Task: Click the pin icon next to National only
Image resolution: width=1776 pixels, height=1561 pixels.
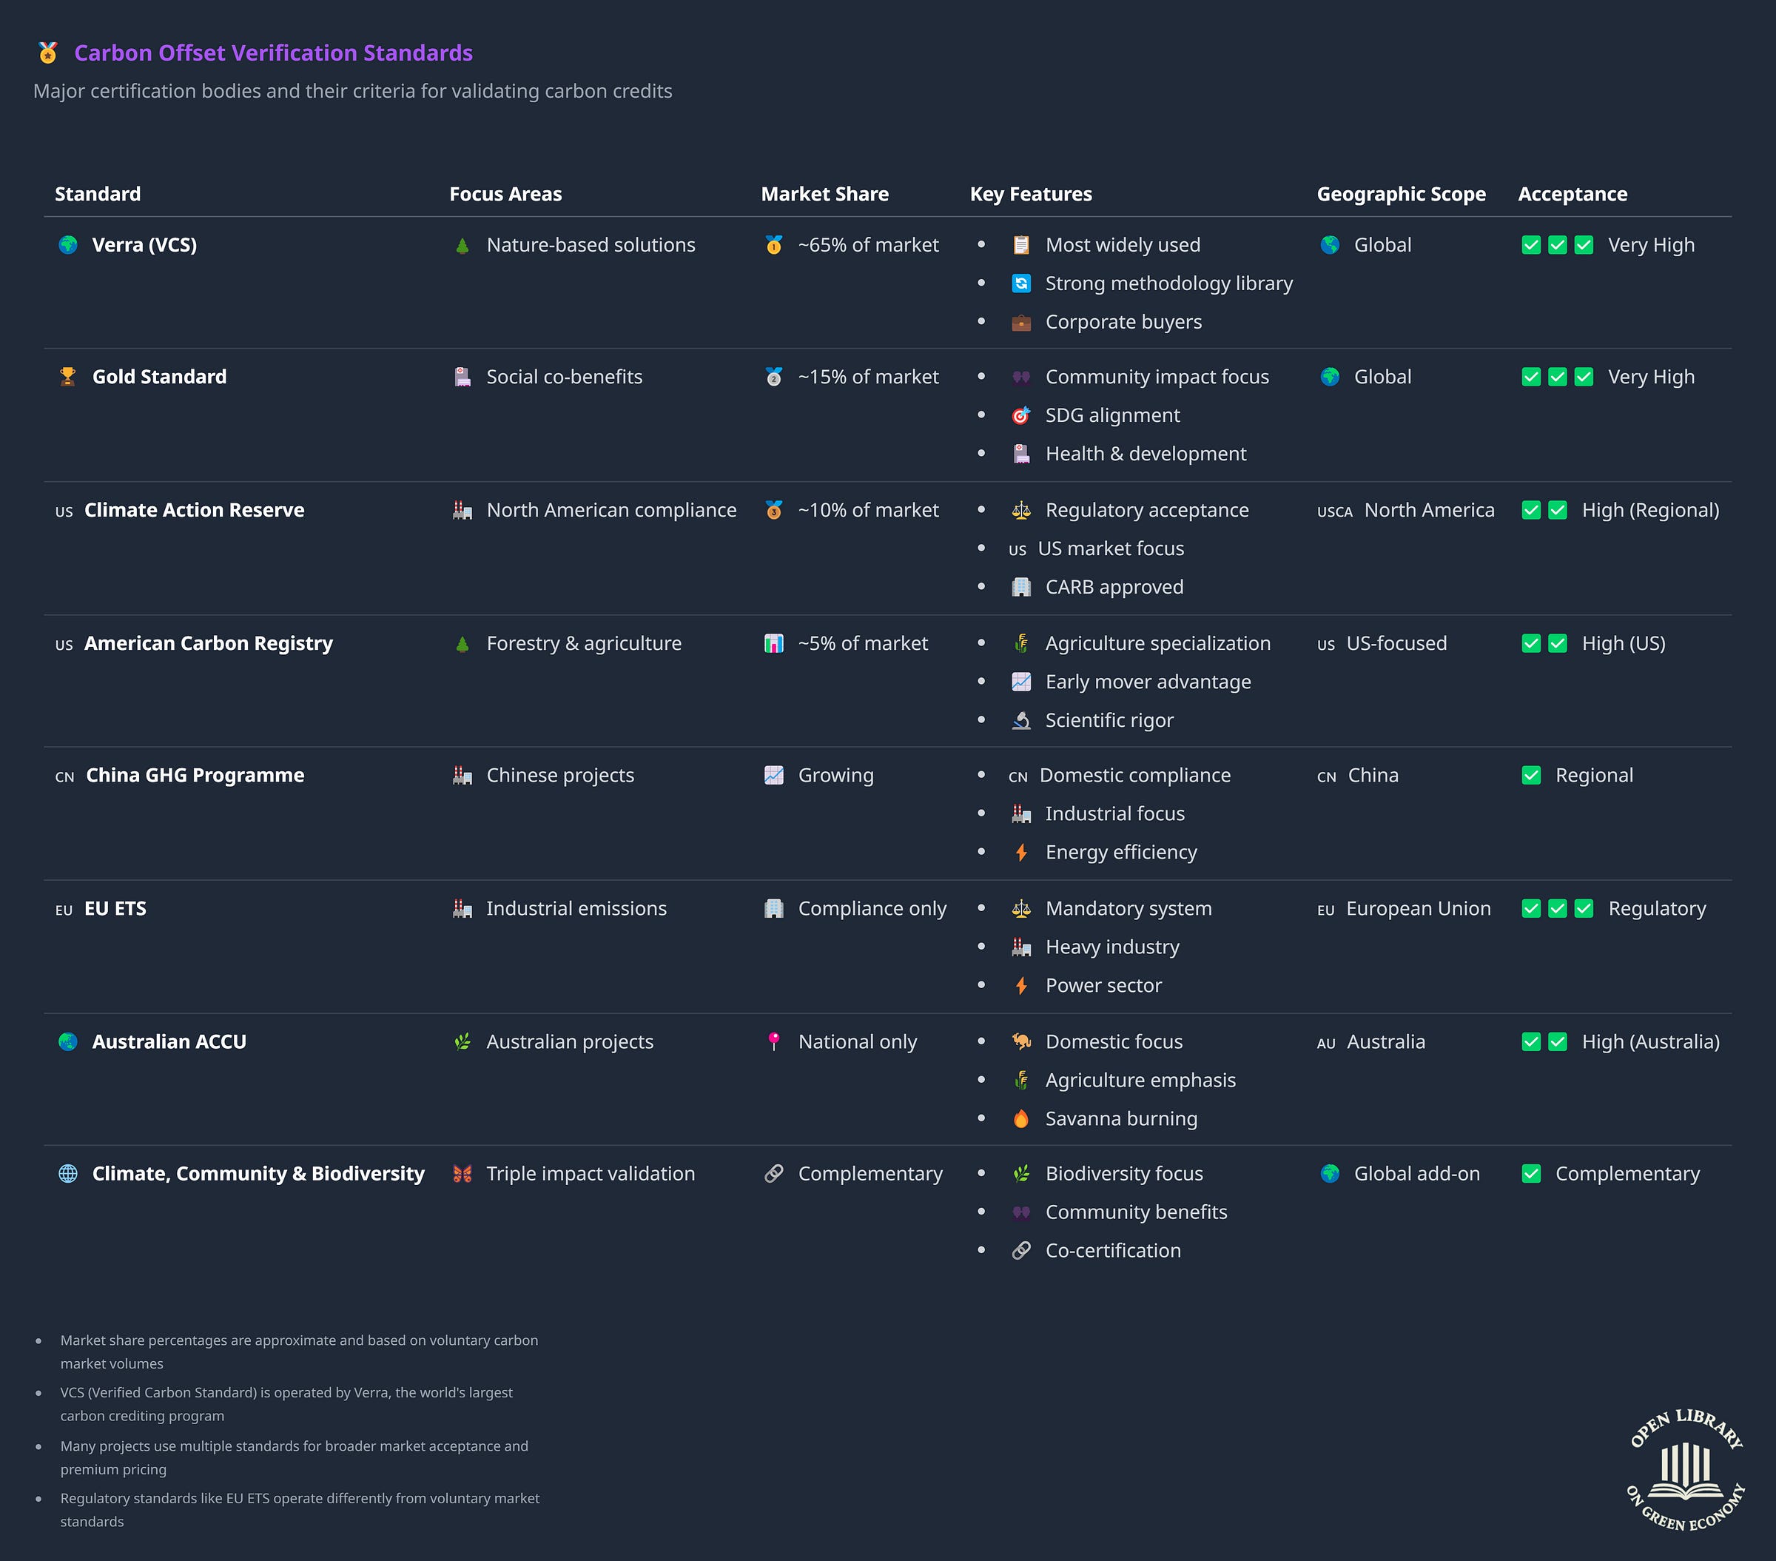Action: coord(773,1041)
